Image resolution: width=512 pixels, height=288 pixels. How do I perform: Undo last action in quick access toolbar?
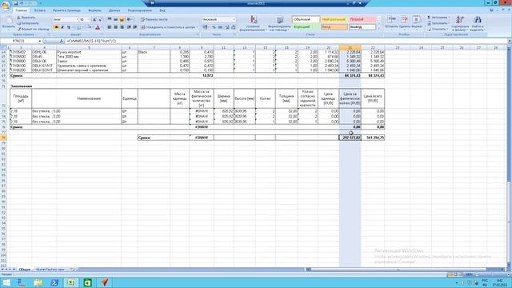[x=22, y=3]
